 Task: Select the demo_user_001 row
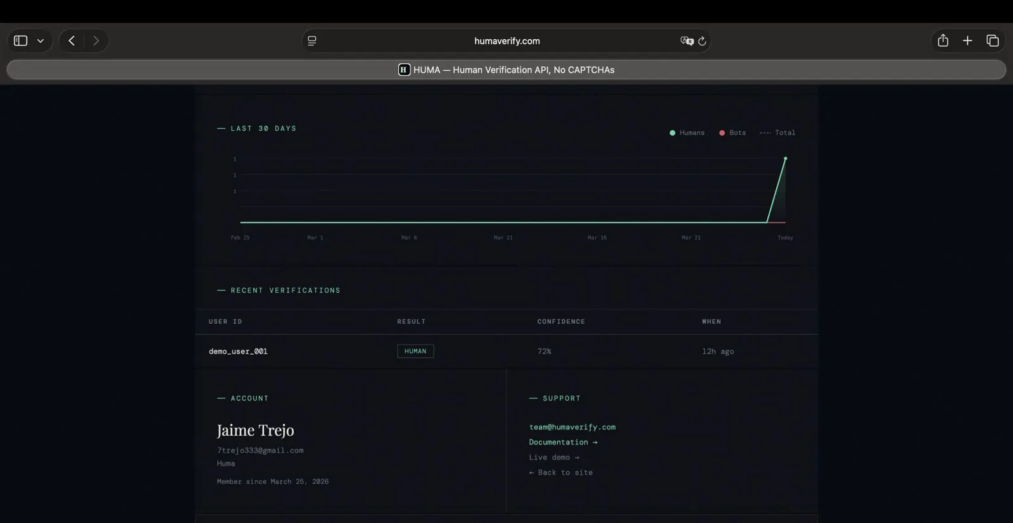click(507, 351)
